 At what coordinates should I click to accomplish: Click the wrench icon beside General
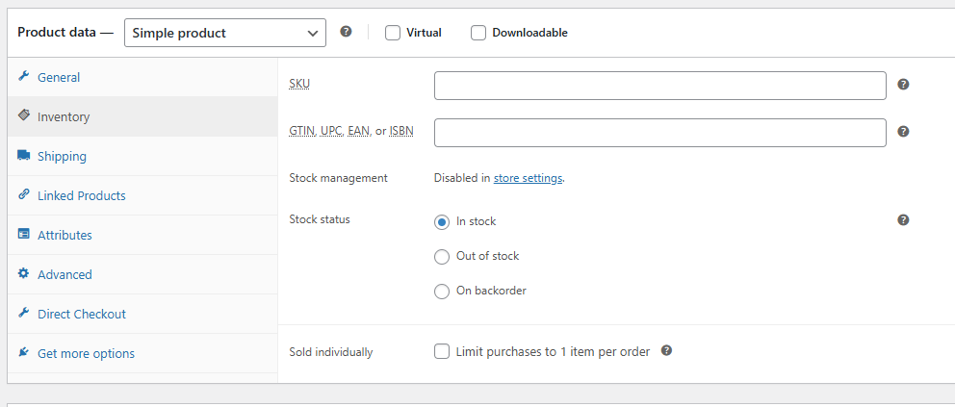tap(24, 77)
